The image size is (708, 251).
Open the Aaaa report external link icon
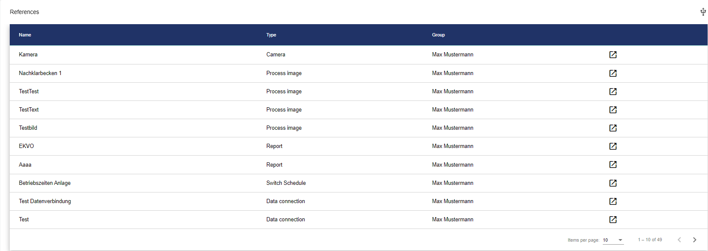pos(613,165)
